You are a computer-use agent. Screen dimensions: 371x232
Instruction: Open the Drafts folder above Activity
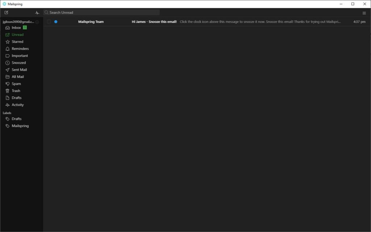tap(17, 98)
